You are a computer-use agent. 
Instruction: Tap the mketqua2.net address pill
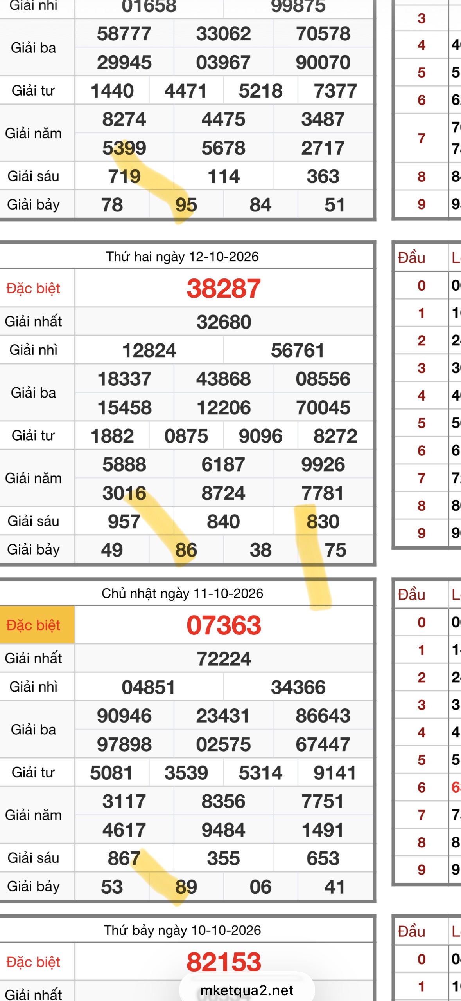pyautogui.click(x=247, y=990)
